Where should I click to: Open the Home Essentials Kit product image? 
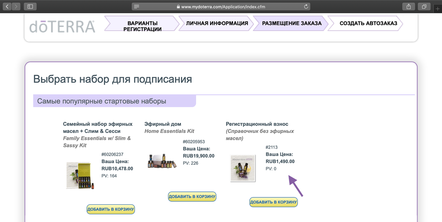162,161
